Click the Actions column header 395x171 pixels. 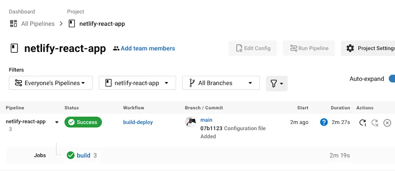click(365, 108)
